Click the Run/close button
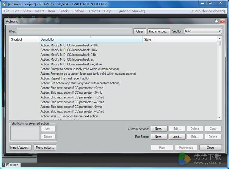This screenshot has width=229, height=169. coord(186,148)
